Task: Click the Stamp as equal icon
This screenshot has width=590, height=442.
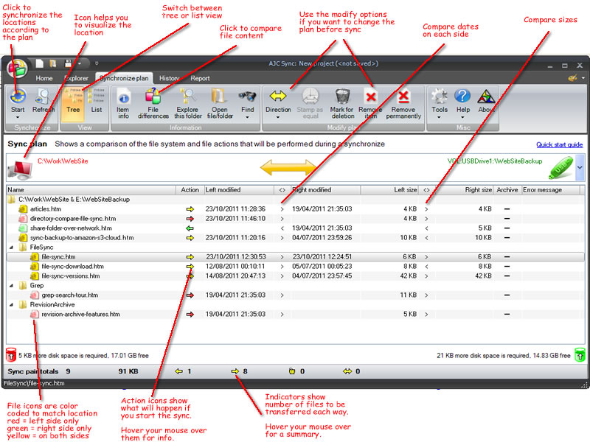Action: point(310,97)
